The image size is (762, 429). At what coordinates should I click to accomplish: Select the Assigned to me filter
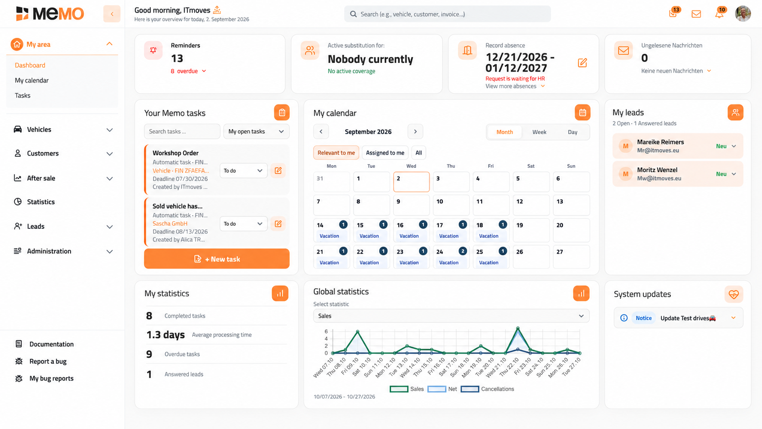385,153
